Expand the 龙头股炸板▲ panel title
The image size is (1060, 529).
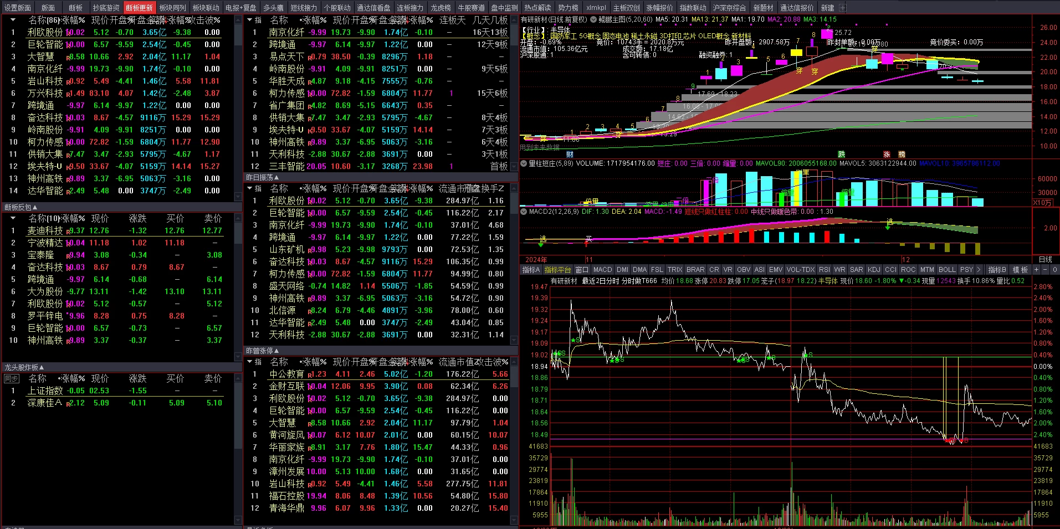point(24,367)
